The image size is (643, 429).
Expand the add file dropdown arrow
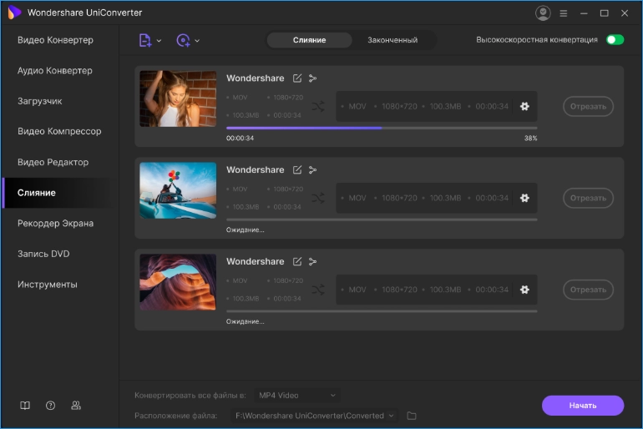[x=159, y=41]
